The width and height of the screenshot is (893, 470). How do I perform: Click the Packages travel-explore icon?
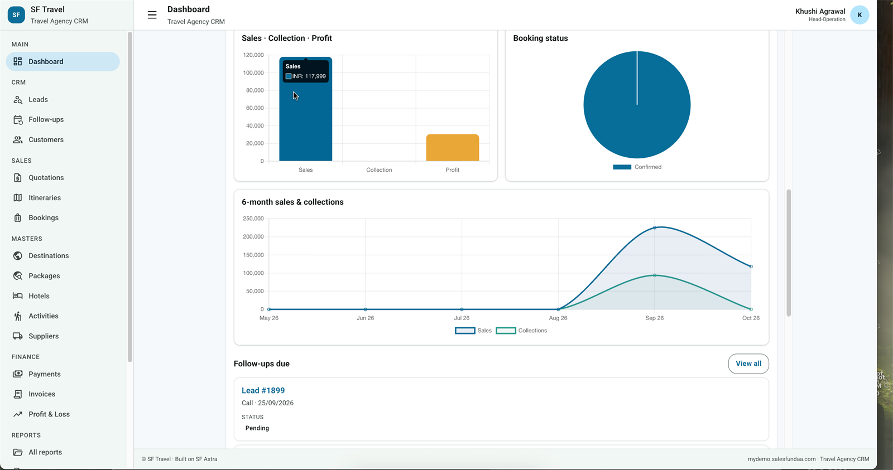click(x=18, y=276)
